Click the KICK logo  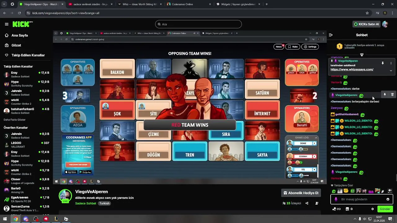click(x=23, y=24)
